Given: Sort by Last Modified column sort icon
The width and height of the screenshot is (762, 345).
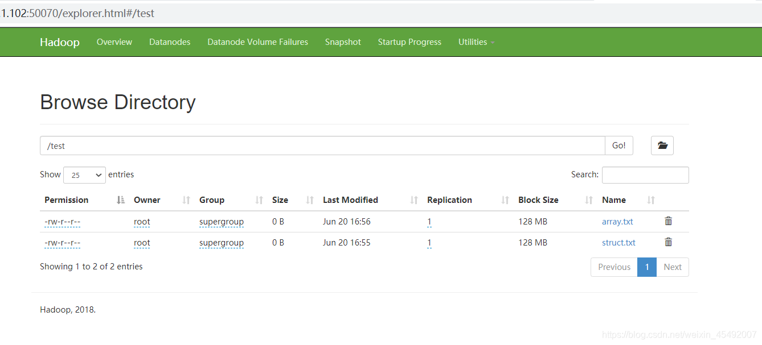Looking at the screenshot, I should point(414,200).
